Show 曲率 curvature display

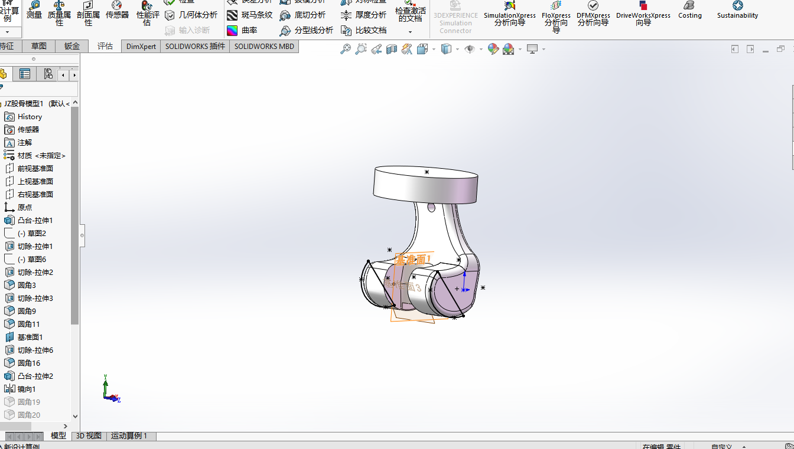241,30
